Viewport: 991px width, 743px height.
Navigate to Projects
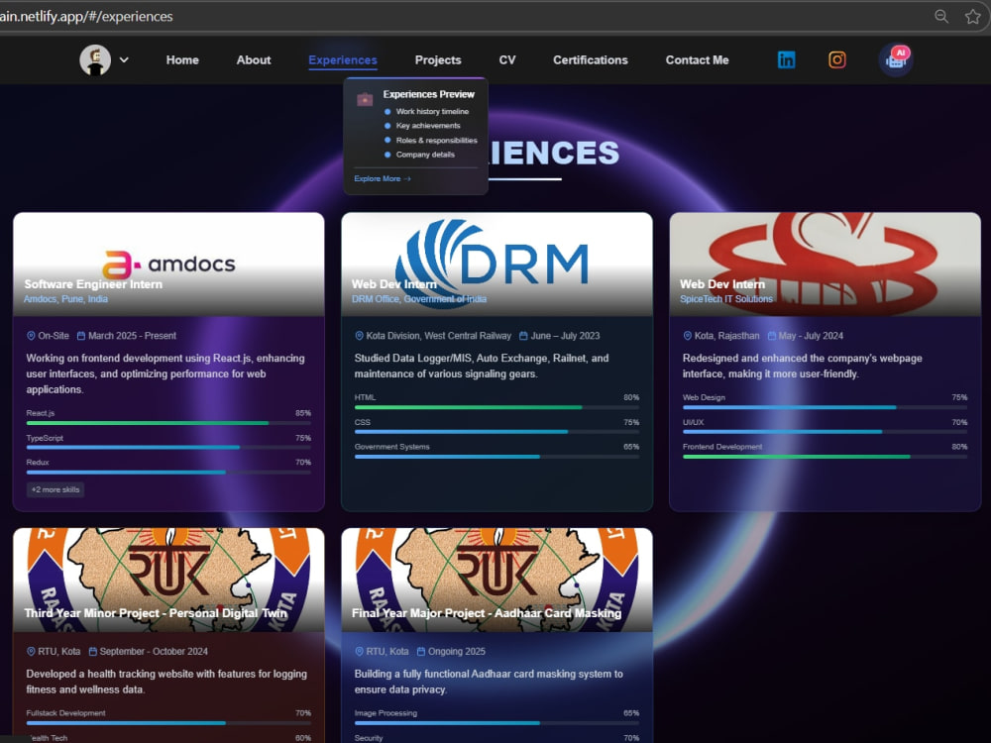[438, 60]
